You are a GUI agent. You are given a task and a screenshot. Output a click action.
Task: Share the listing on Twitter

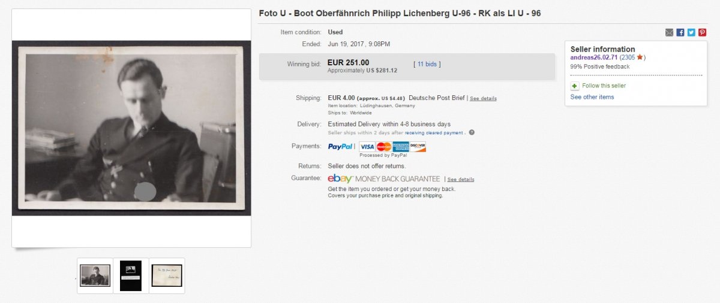click(x=691, y=32)
